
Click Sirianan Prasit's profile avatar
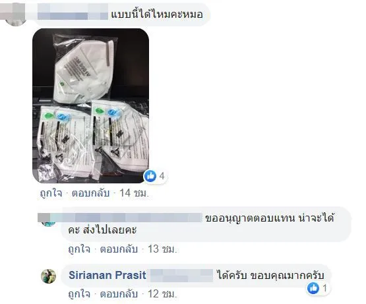coord(49,276)
